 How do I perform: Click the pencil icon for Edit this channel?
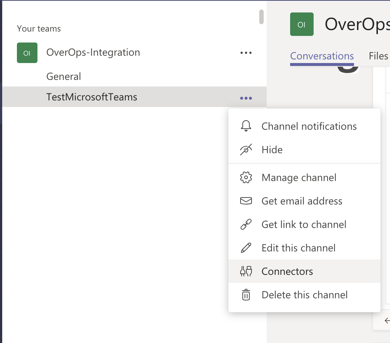click(246, 248)
